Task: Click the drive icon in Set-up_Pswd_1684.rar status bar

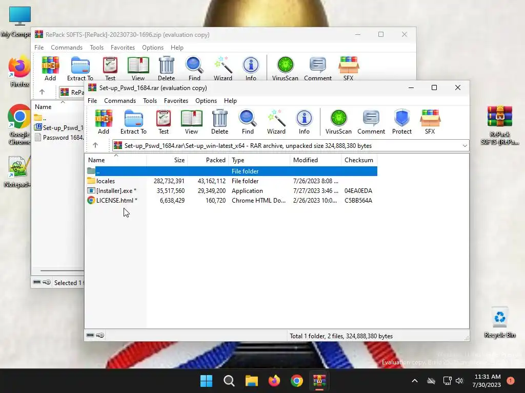Action: [90, 335]
